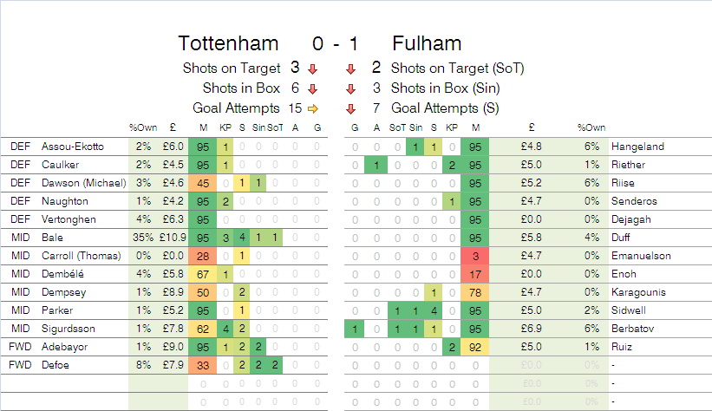Click Emanuelson's red 3 minutes cell
This screenshot has height=411, width=712.
(475, 256)
